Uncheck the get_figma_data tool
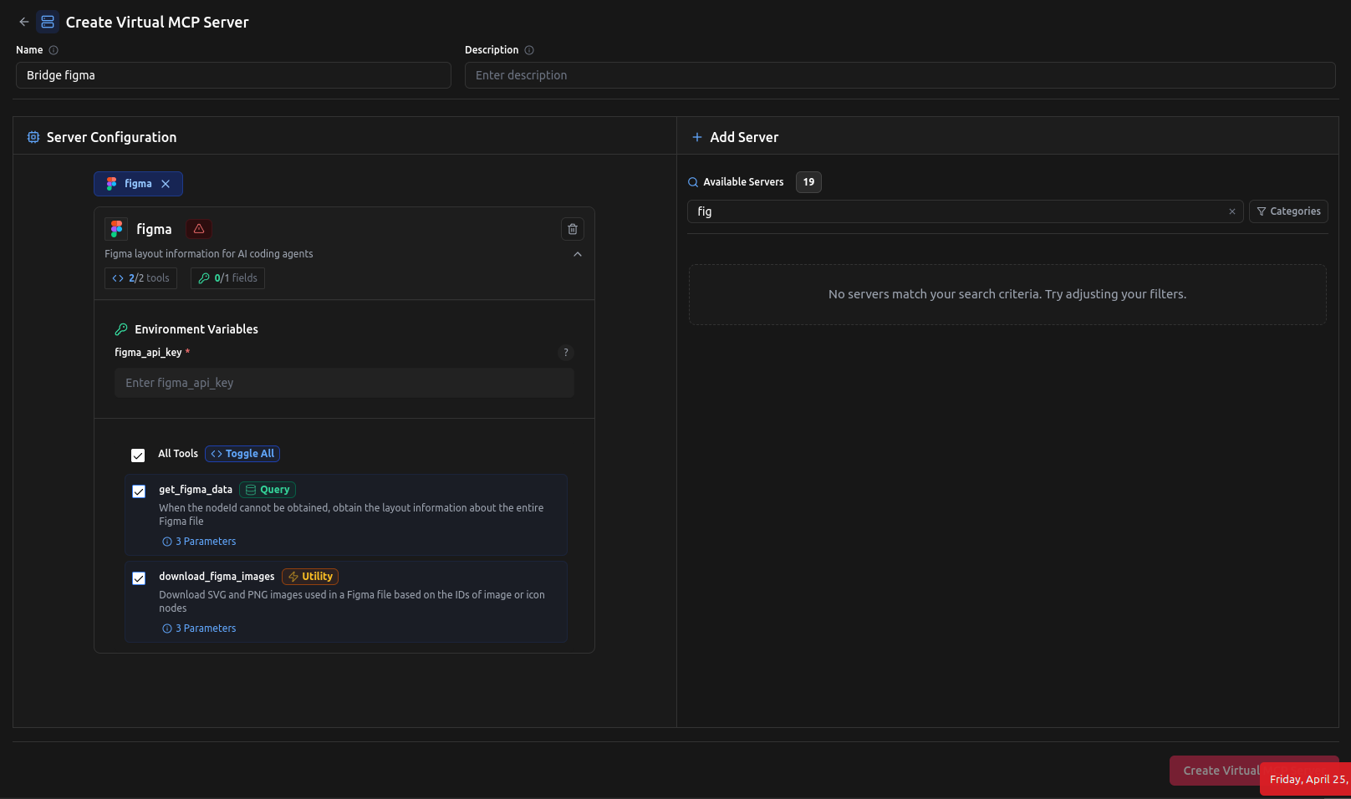The width and height of the screenshot is (1351, 799). click(x=139, y=491)
